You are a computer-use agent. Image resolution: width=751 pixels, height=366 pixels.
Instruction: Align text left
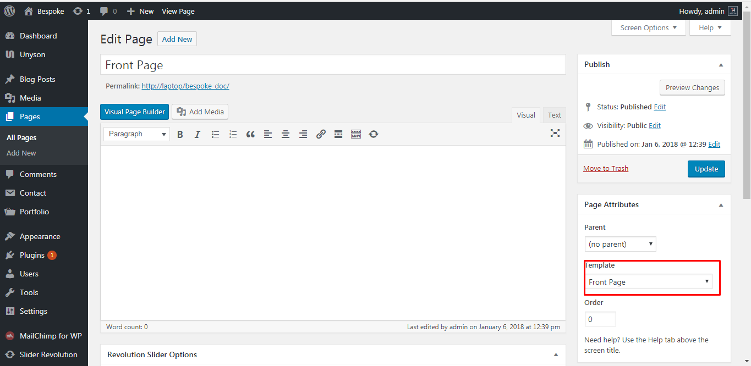[x=268, y=134]
